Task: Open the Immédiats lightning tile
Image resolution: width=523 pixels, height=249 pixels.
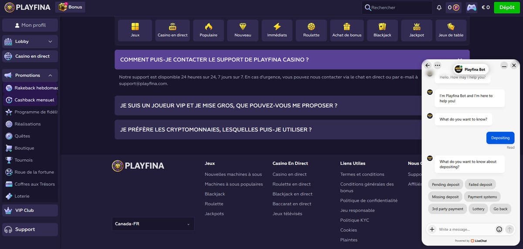Action: pos(277,31)
